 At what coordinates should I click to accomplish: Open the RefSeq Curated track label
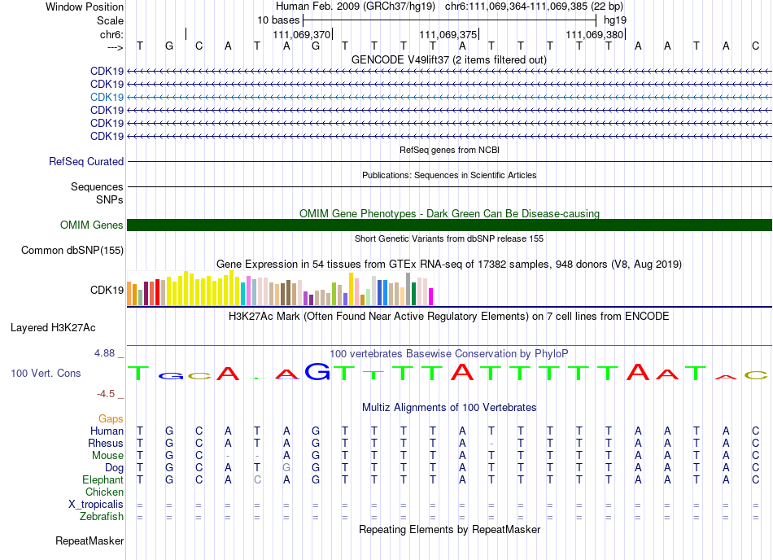pyautogui.click(x=86, y=161)
